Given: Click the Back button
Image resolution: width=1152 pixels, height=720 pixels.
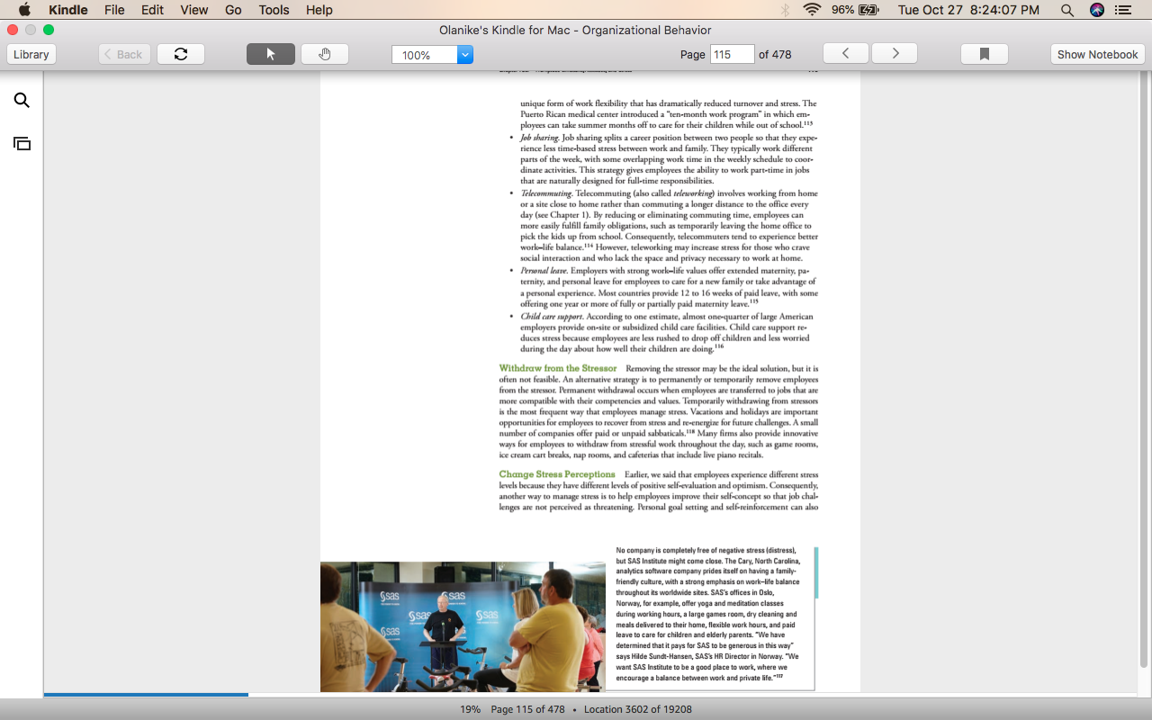Looking at the screenshot, I should tap(123, 54).
